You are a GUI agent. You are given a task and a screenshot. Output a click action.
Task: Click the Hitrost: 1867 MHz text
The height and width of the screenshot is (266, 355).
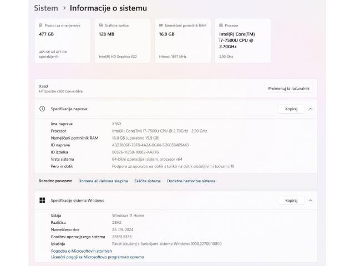tap(173, 57)
